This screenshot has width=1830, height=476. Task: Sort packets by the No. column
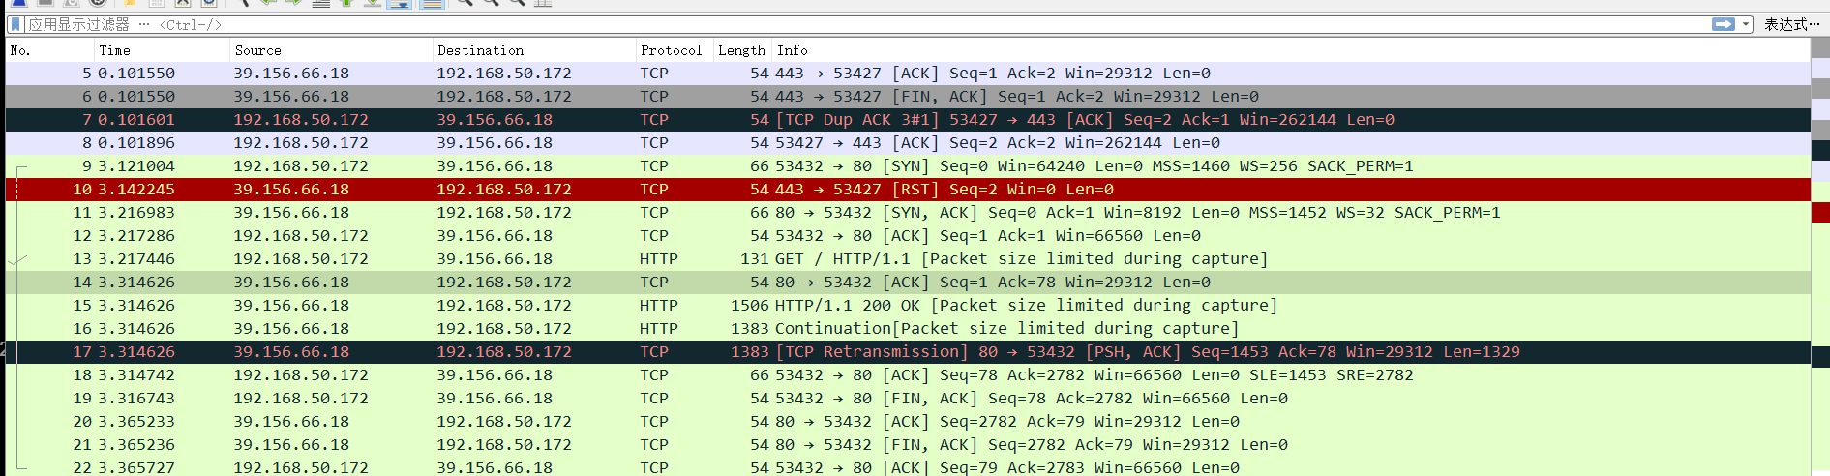pyautogui.click(x=48, y=50)
